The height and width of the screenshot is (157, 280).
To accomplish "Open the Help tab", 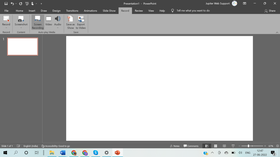I will (x=162, y=11).
